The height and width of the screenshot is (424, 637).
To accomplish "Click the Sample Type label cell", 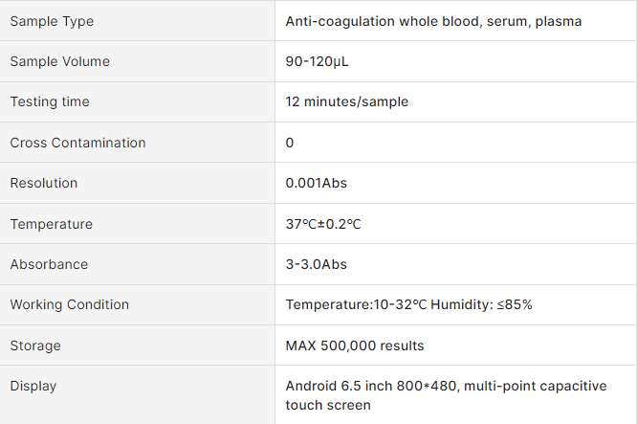I will pos(52,21).
